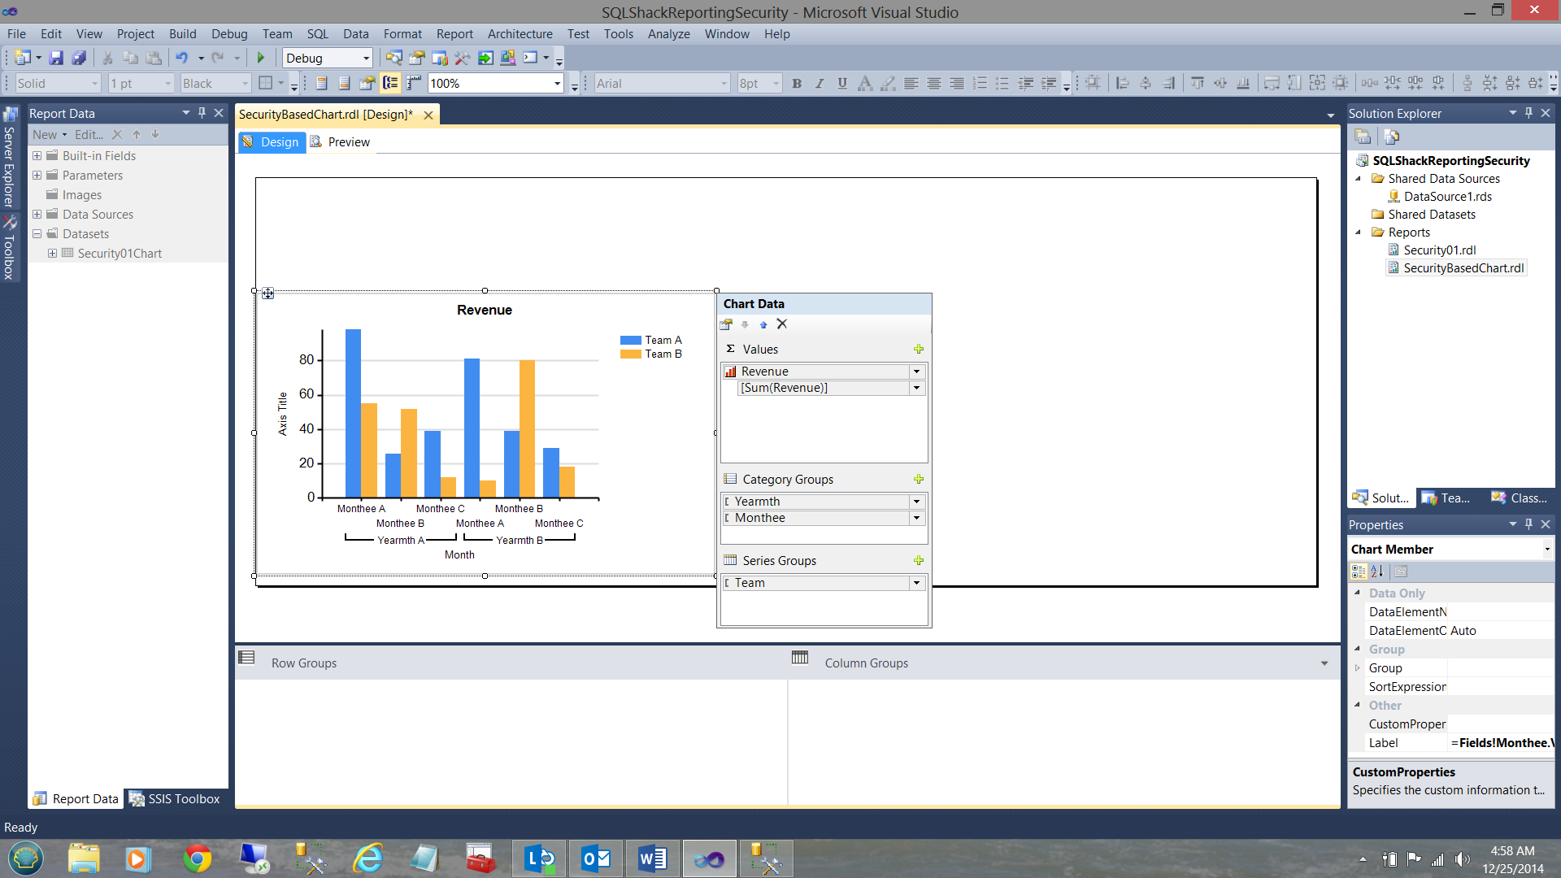This screenshot has width=1561, height=878.
Task: Open the Debug configuration dropdown
Action: tap(366, 59)
